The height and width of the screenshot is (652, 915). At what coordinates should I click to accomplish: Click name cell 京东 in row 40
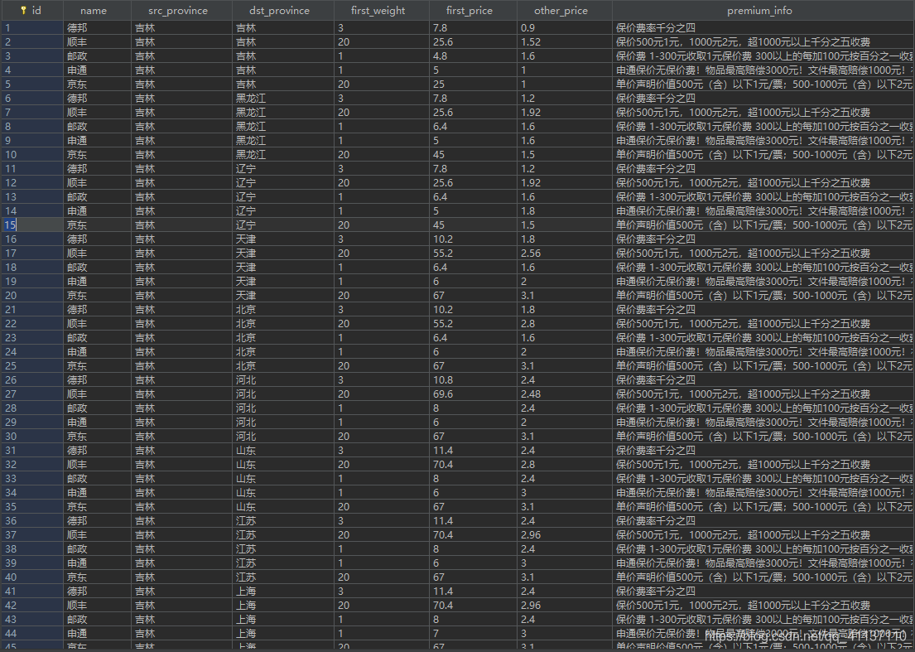pyautogui.click(x=98, y=577)
